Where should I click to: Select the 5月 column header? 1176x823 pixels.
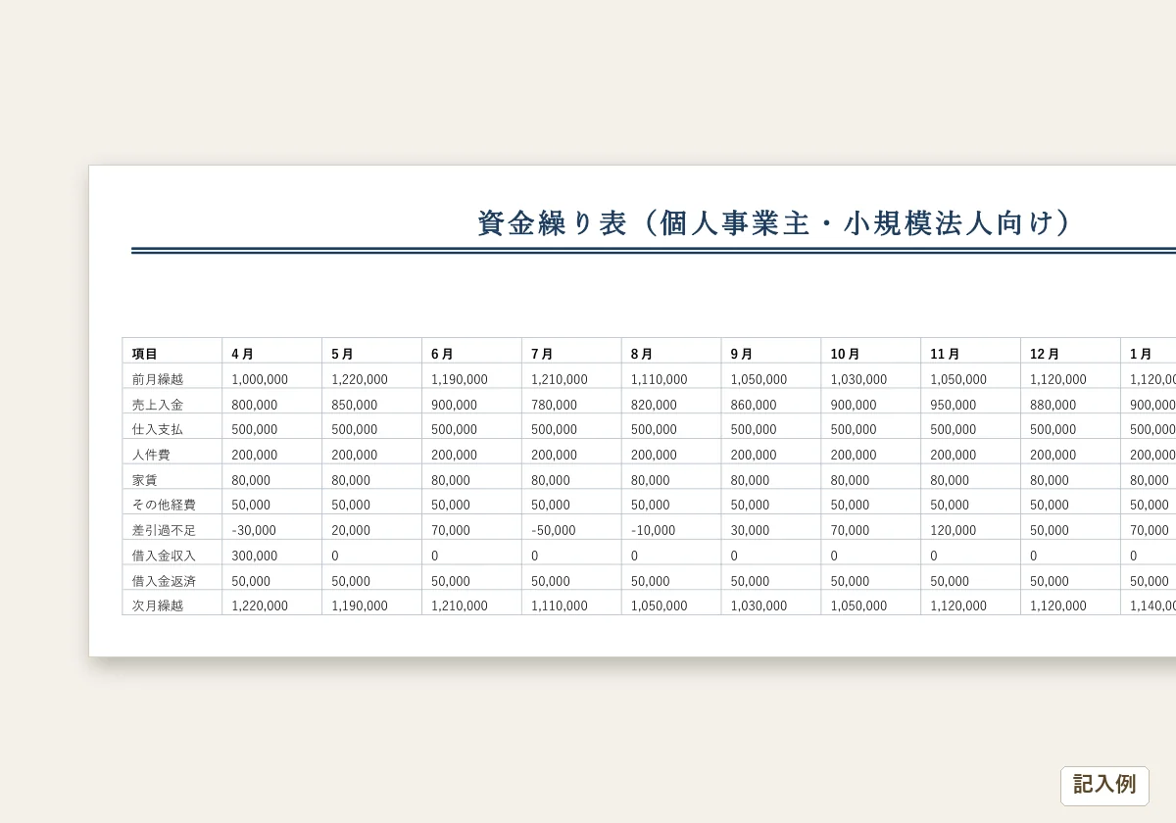pos(372,352)
